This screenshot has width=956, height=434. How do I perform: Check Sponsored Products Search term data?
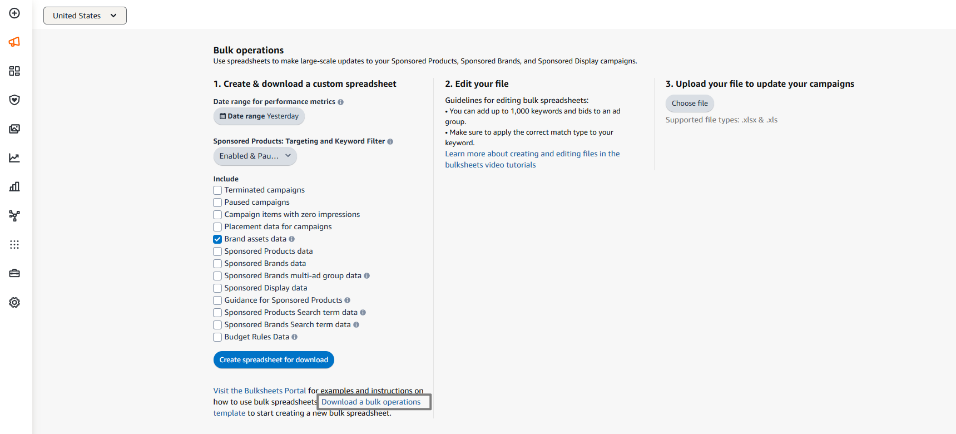217,312
